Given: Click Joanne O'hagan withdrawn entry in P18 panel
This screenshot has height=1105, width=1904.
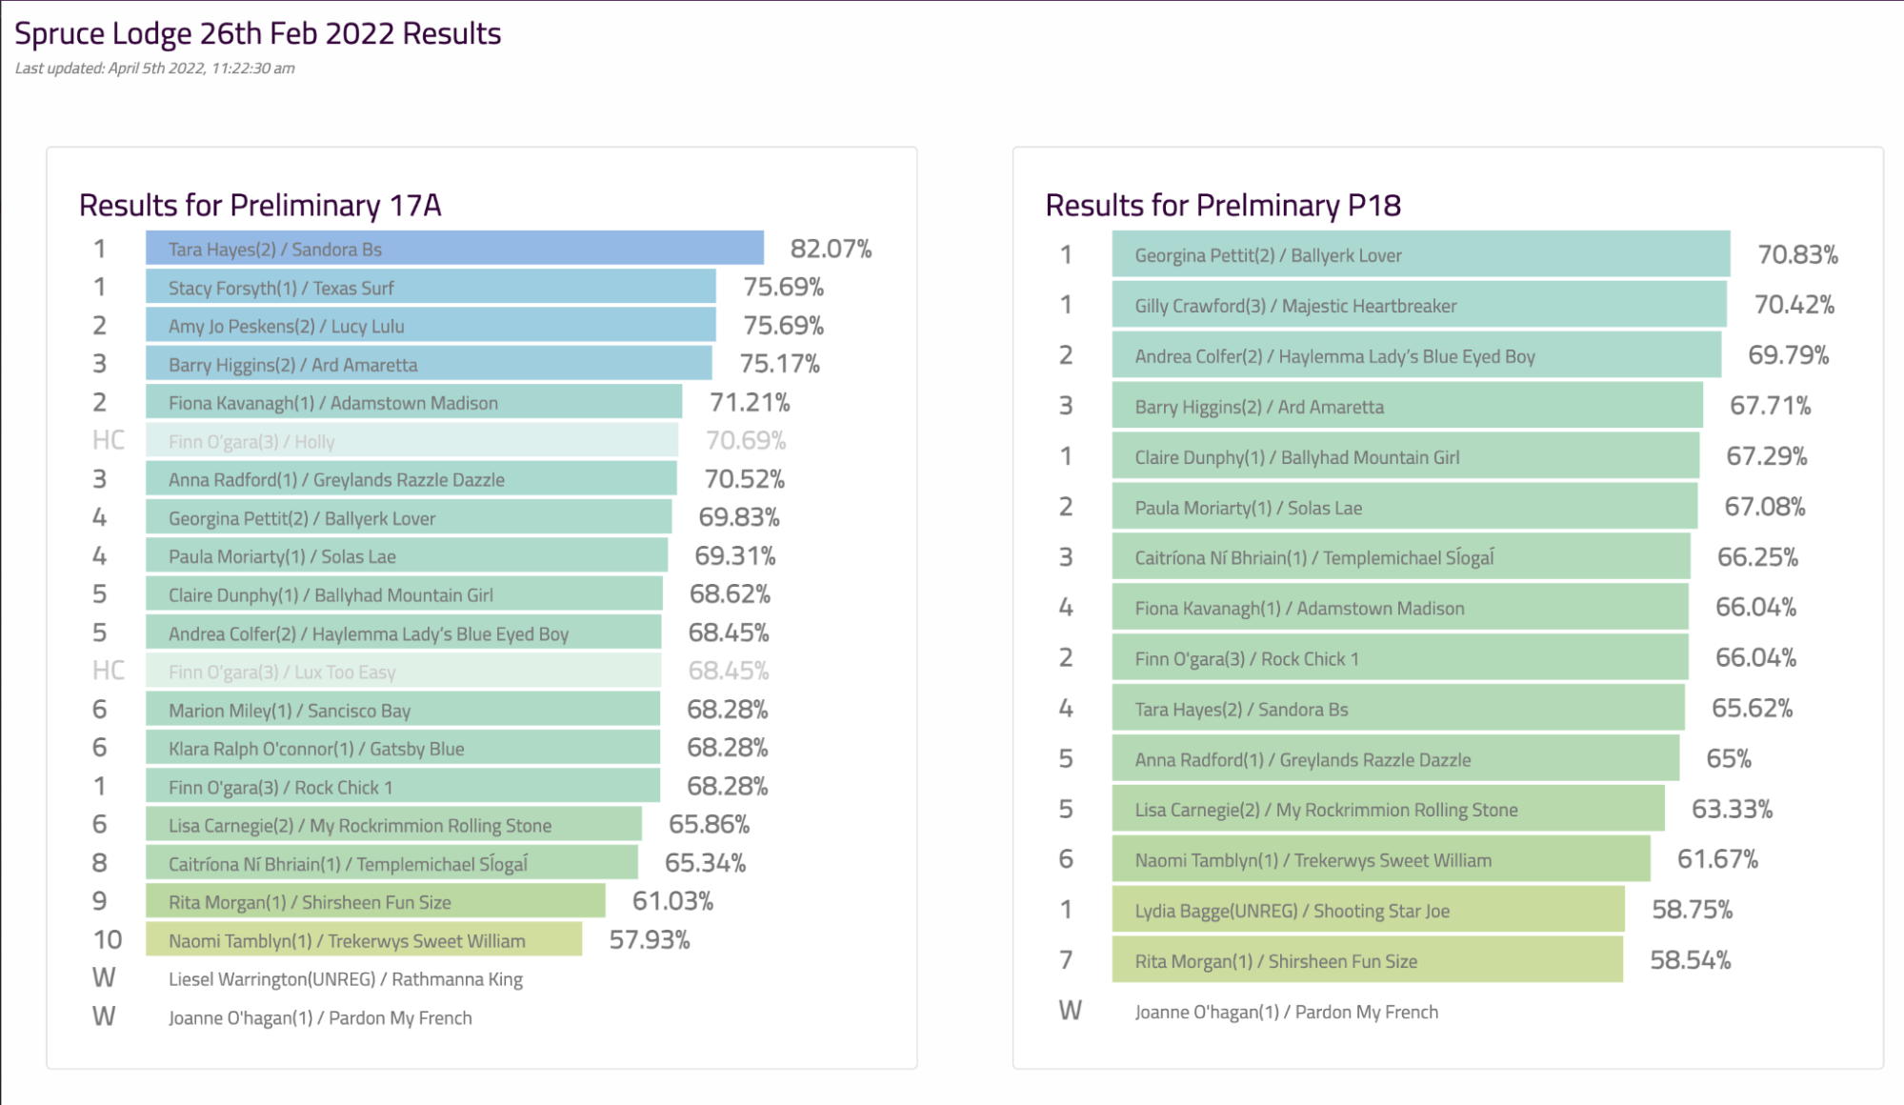Looking at the screenshot, I should (1286, 1012).
